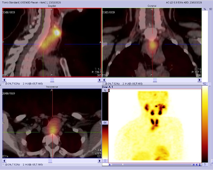Click the Transverse view right scroll arrow
This screenshot has width=213, height=170.
click(x=100, y=161)
